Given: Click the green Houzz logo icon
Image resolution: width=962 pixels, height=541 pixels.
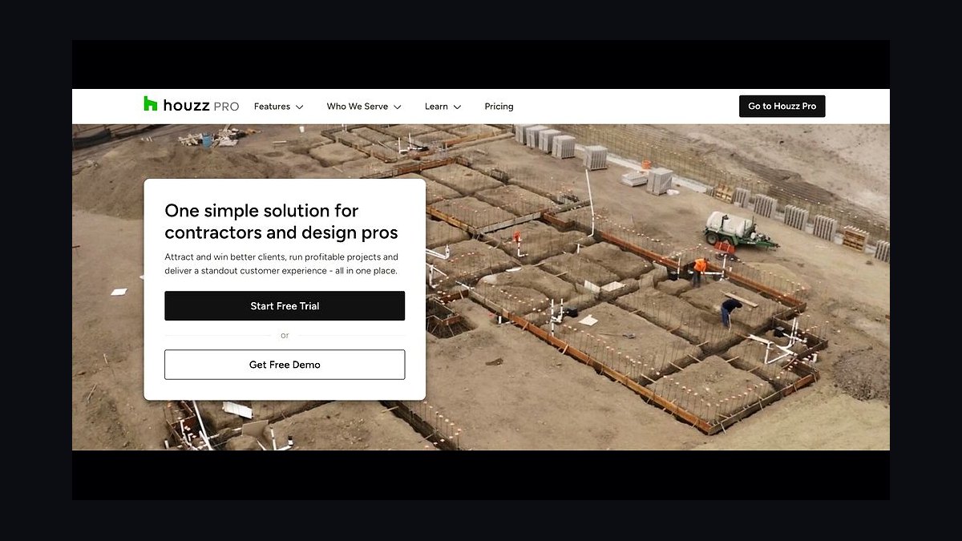Looking at the screenshot, I should point(151,103).
